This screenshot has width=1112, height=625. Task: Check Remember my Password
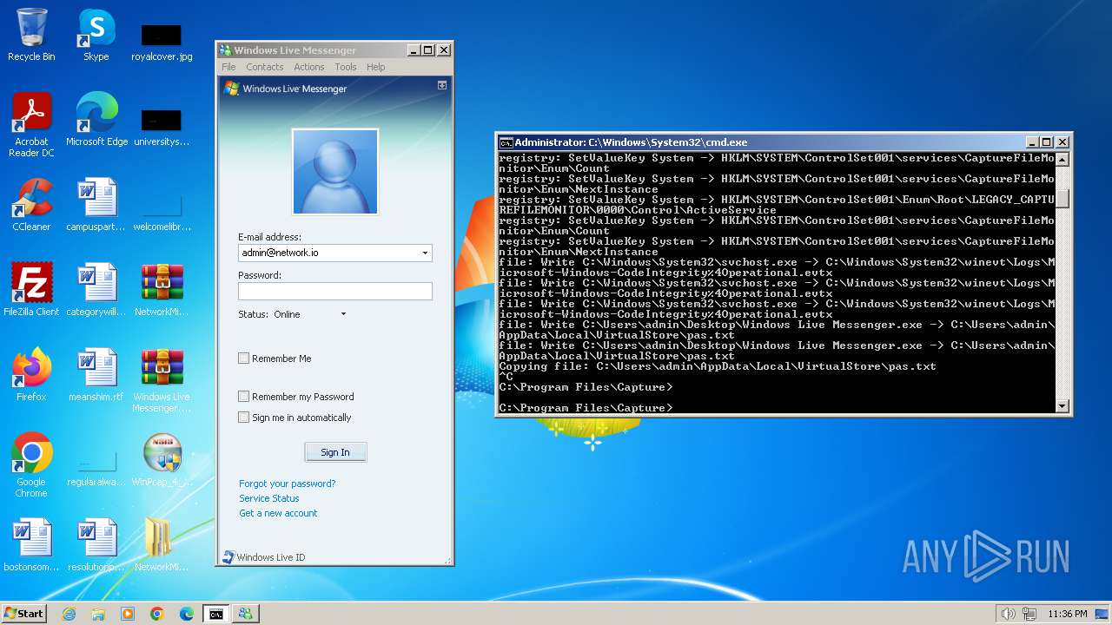point(244,396)
